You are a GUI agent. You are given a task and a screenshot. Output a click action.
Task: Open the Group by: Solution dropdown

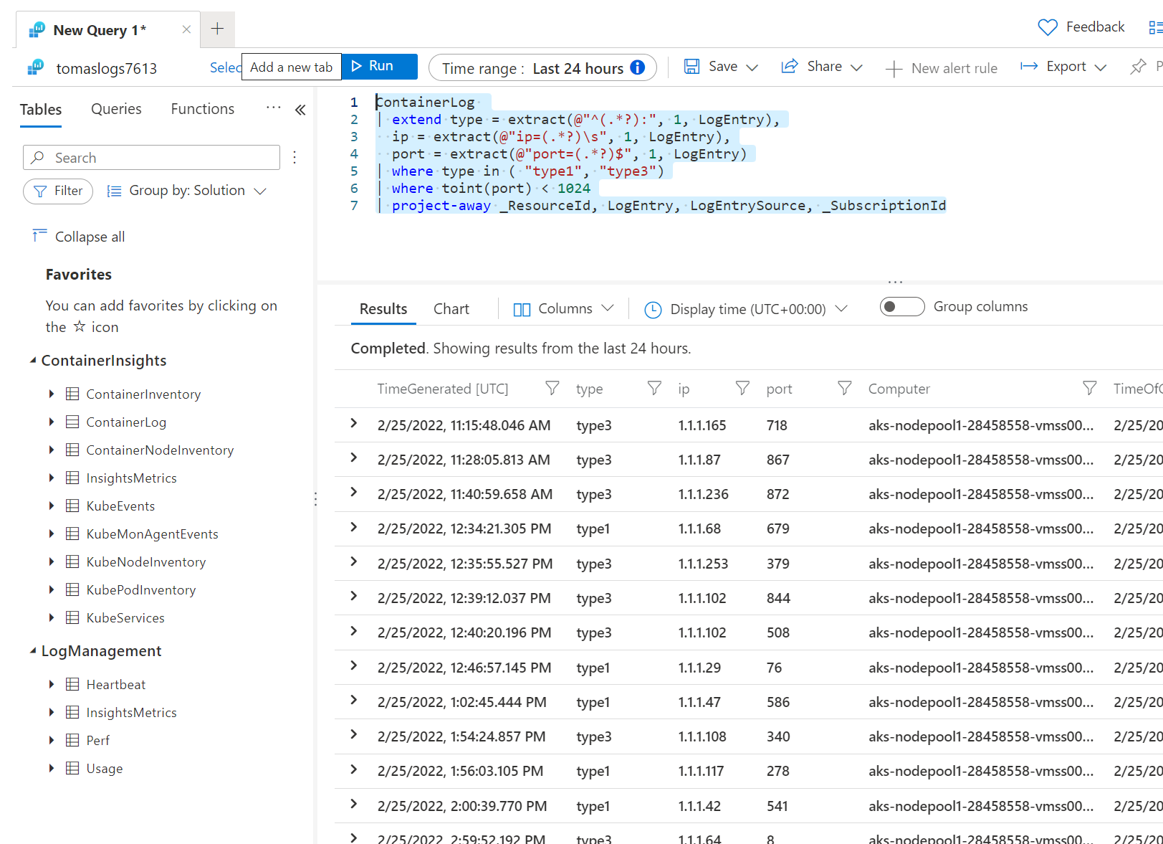coord(187,191)
